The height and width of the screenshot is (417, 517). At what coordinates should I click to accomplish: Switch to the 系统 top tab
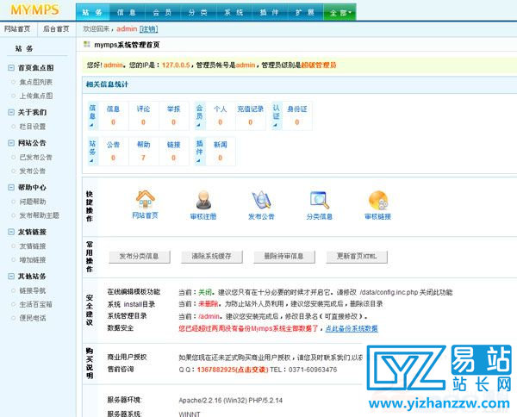[x=234, y=13]
